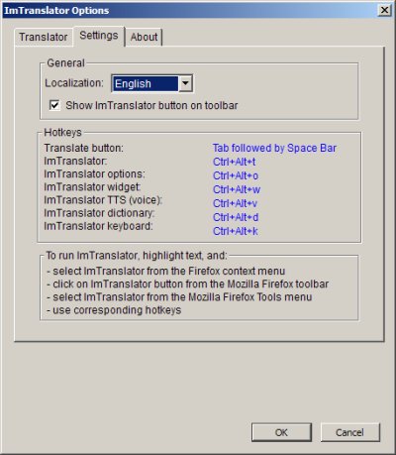The image size is (396, 455).
Task: Confirm settings with the OK button
Action: tap(281, 432)
